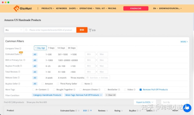Enable the Amazon Choice checkbox
194x115 pixels.
click(x=80, y=90)
